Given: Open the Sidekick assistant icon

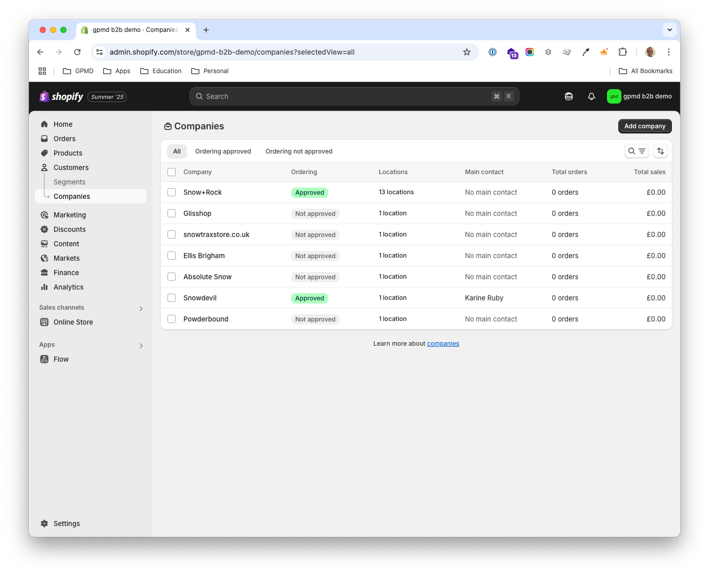Looking at the screenshot, I should pyautogui.click(x=569, y=96).
